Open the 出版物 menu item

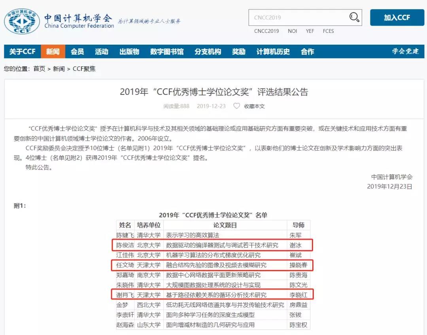pos(129,52)
